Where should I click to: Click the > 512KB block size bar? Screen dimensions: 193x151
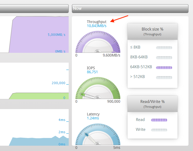click(x=164, y=77)
